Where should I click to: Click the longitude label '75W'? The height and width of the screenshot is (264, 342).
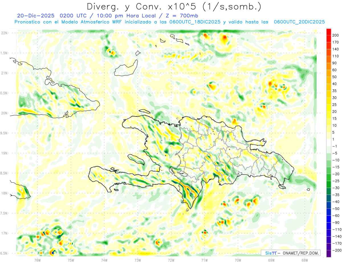click(71, 260)
